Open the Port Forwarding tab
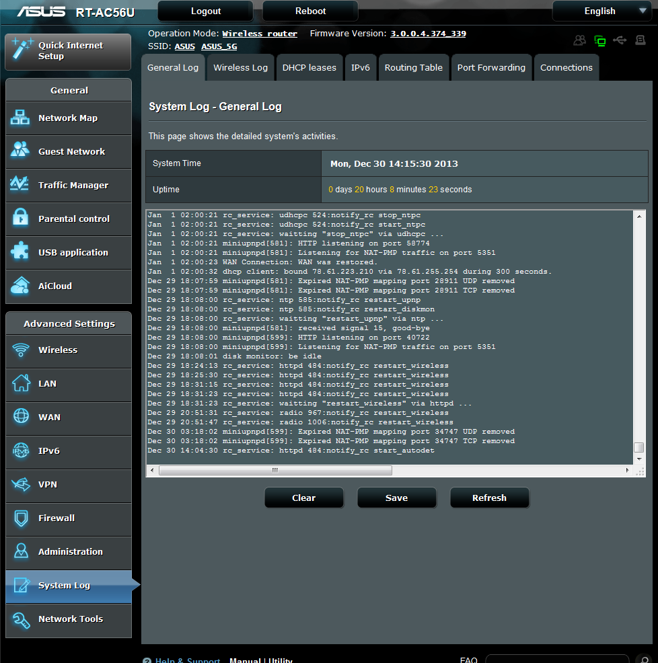The height and width of the screenshot is (663, 658). (x=491, y=68)
